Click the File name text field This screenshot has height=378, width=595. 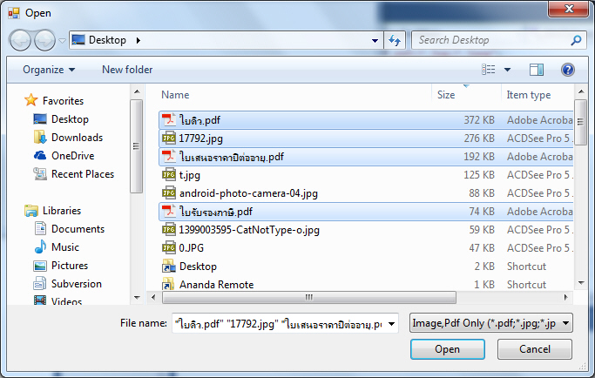tap(279, 323)
